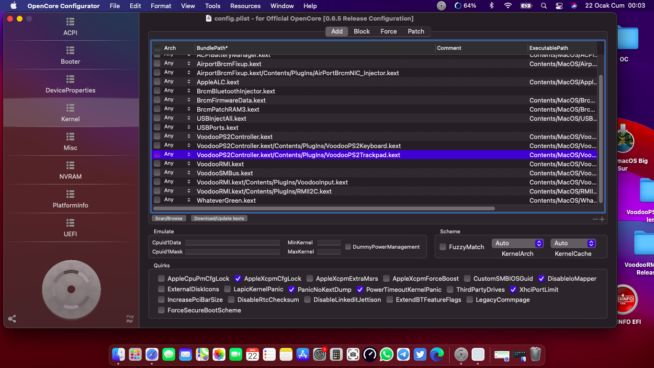This screenshot has width=654, height=368.
Task: Switch to the Patch tab
Action: [416, 31]
